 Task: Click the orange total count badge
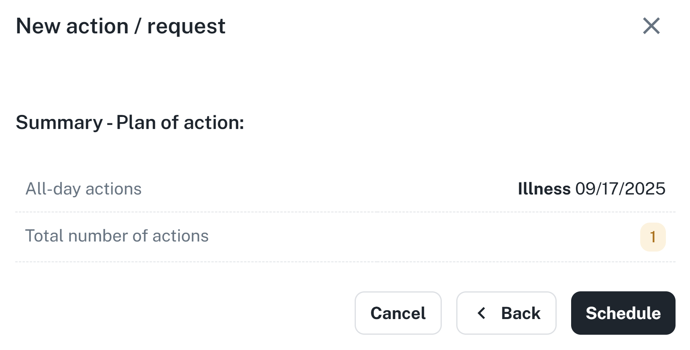[x=653, y=237]
